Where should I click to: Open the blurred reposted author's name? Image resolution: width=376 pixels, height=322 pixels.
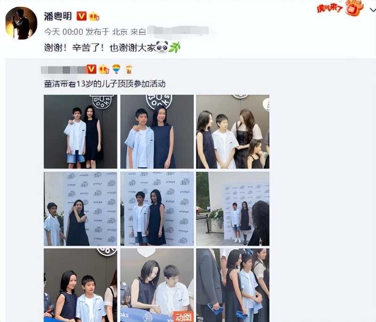tap(63, 70)
